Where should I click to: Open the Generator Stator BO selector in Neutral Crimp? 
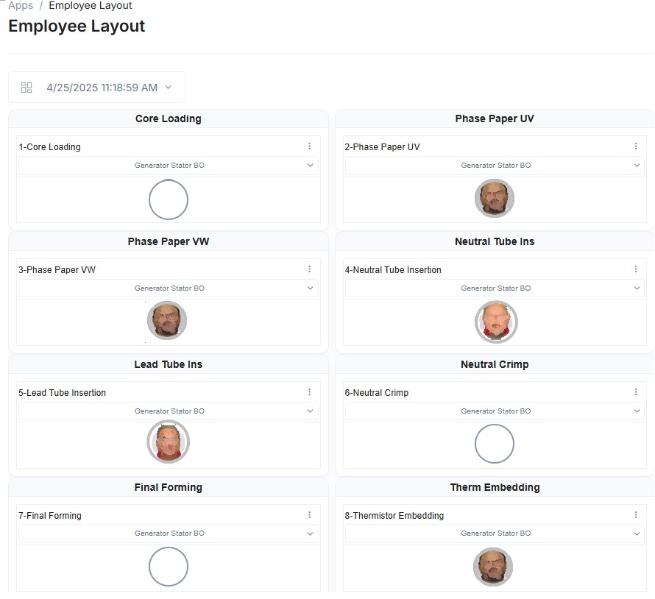tap(636, 411)
